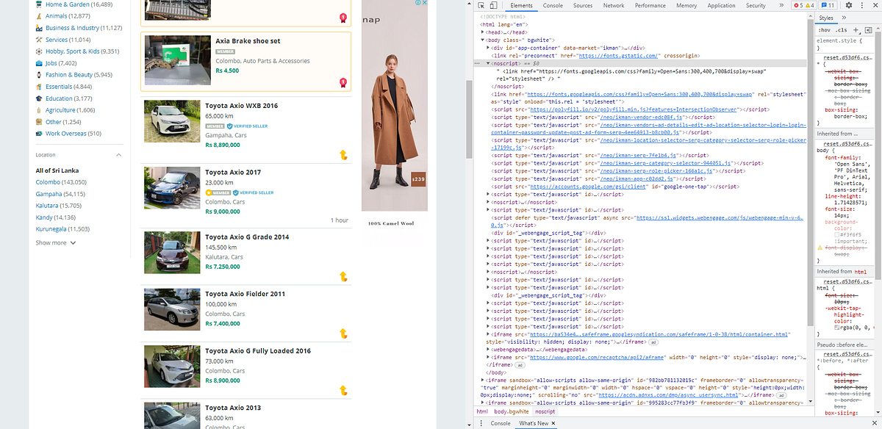
Task: Open the customize DevTools three-dot menu
Action: pos(861,5)
